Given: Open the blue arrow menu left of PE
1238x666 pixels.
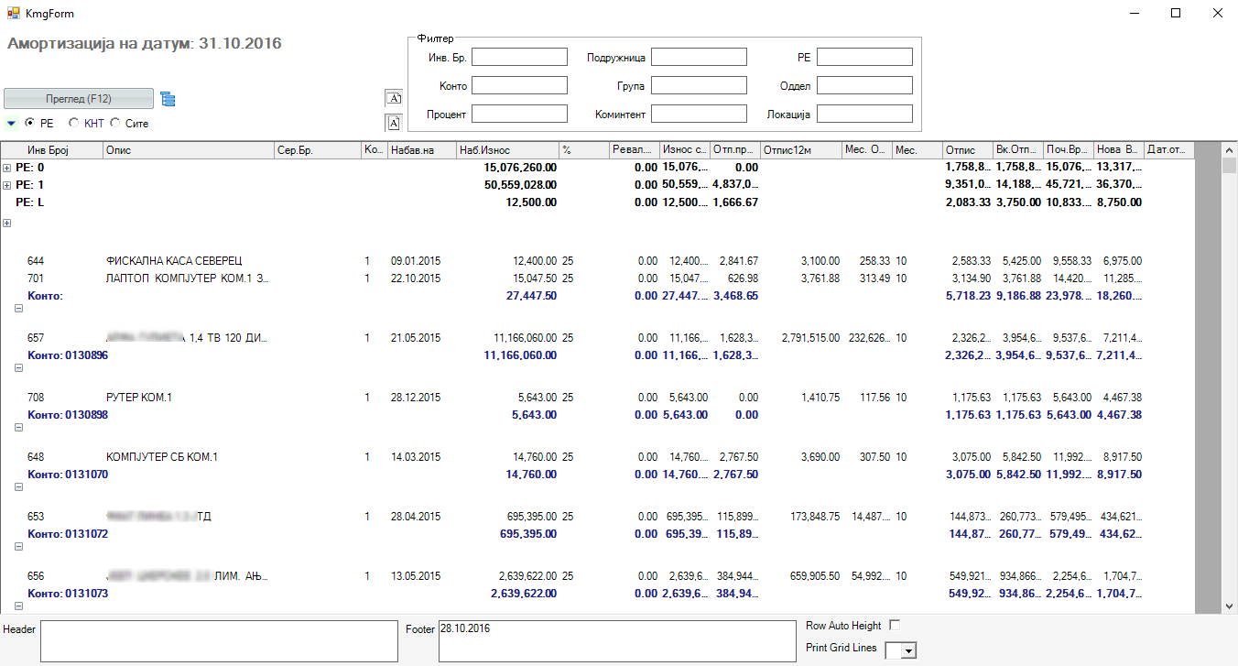Looking at the screenshot, I should click(10, 123).
